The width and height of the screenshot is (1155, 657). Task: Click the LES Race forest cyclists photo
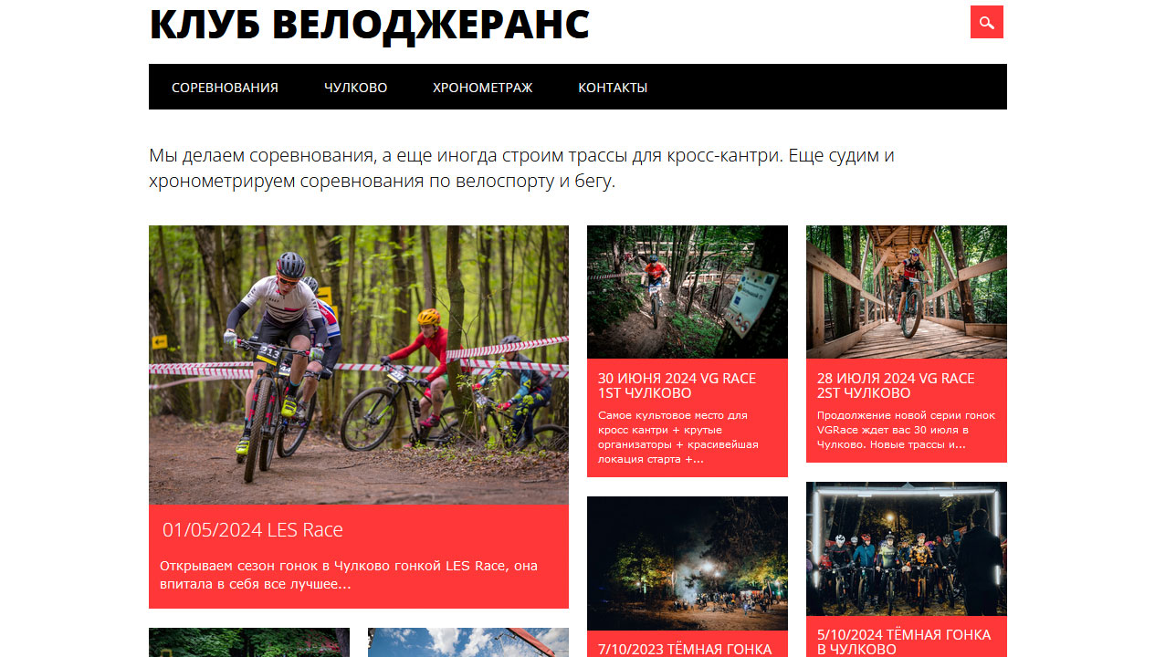click(x=359, y=365)
